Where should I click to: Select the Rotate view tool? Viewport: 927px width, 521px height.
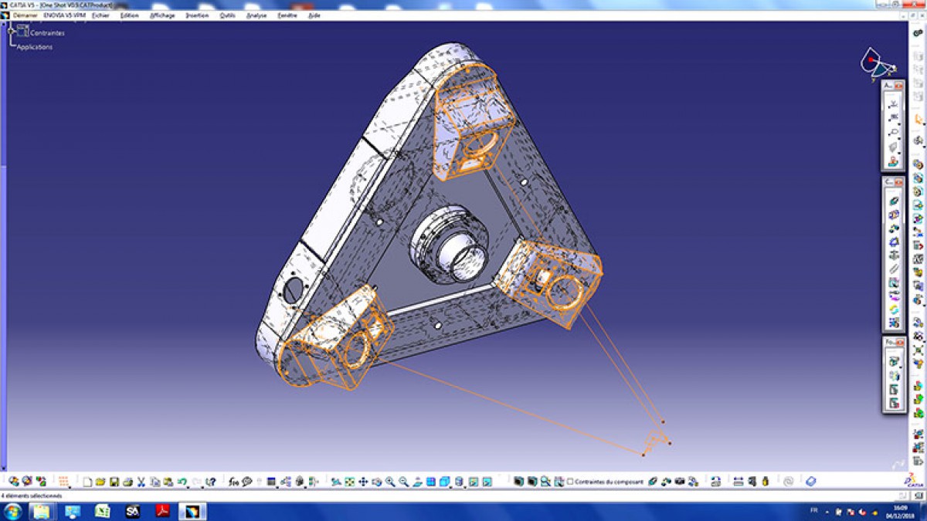pyautogui.click(x=376, y=481)
